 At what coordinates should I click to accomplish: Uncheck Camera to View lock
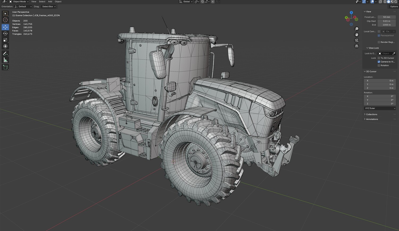point(379,62)
